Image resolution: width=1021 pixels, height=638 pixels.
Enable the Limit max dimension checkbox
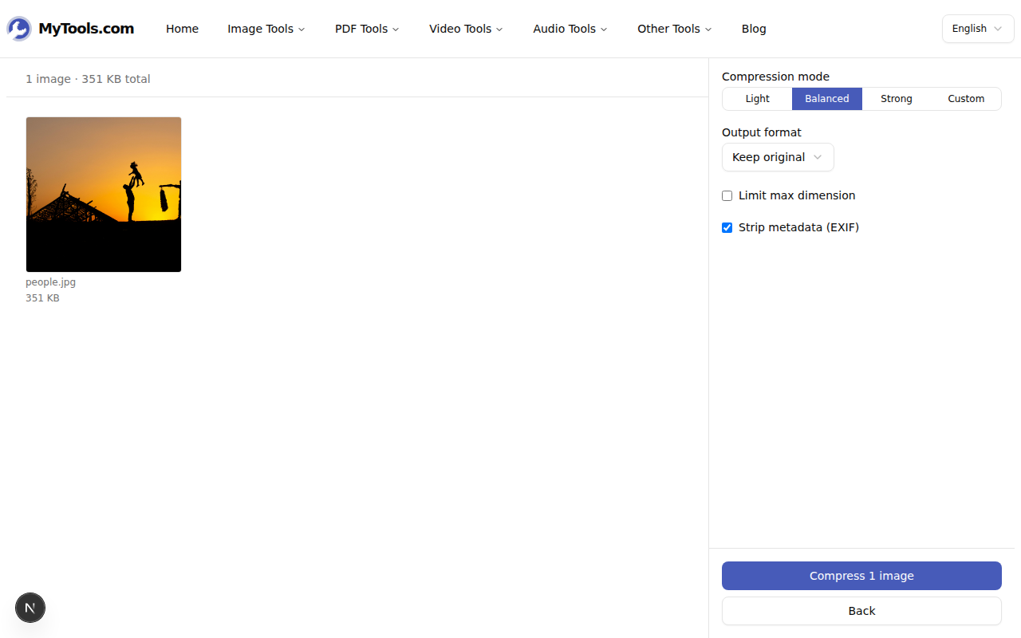pyautogui.click(x=727, y=196)
